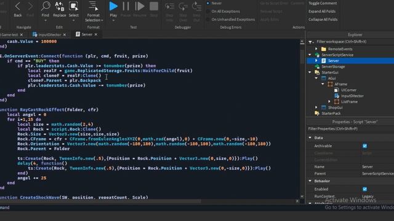394x221 pixels.
Task: Expand the RemoteEvents folder
Action: [x=316, y=49]
